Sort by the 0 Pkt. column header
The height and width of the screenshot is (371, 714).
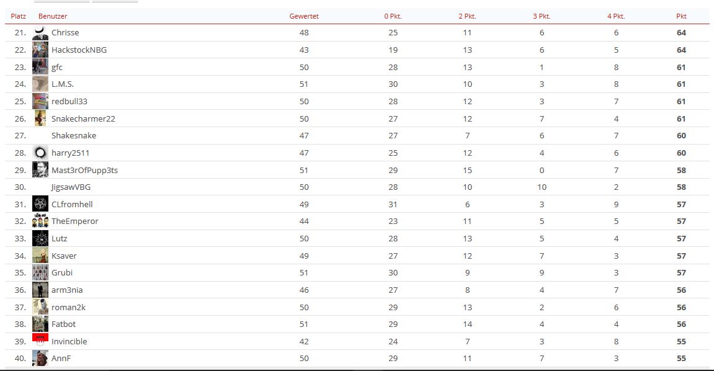393,16
